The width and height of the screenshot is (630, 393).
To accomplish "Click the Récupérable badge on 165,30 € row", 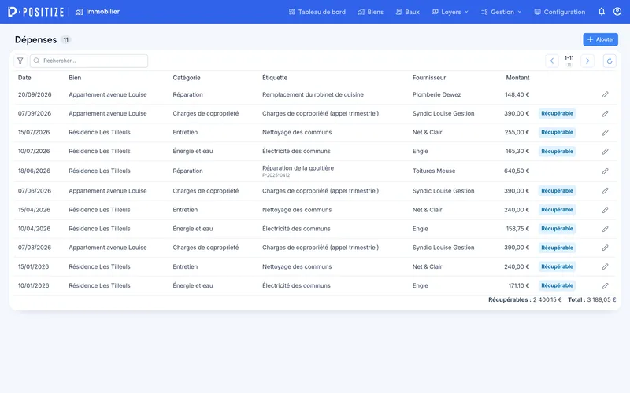I will point(557,151).
